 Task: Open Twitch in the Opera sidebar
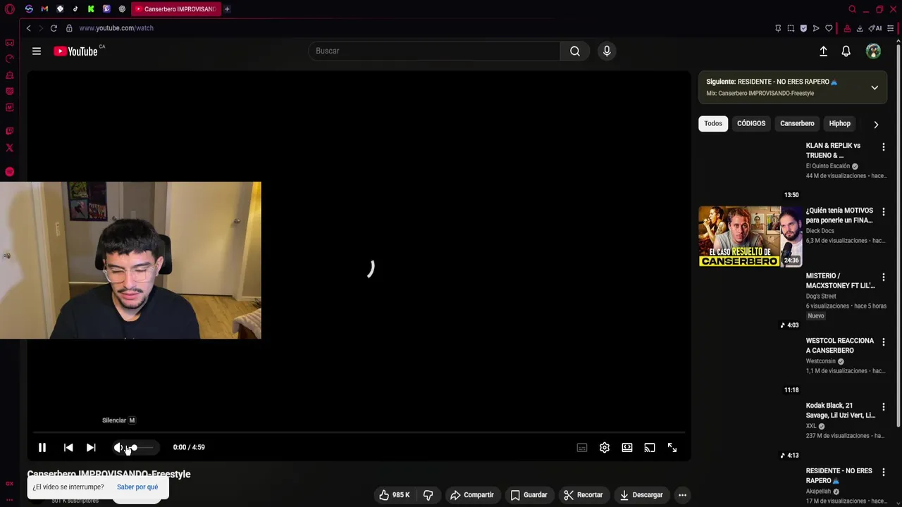click(9, 131)
